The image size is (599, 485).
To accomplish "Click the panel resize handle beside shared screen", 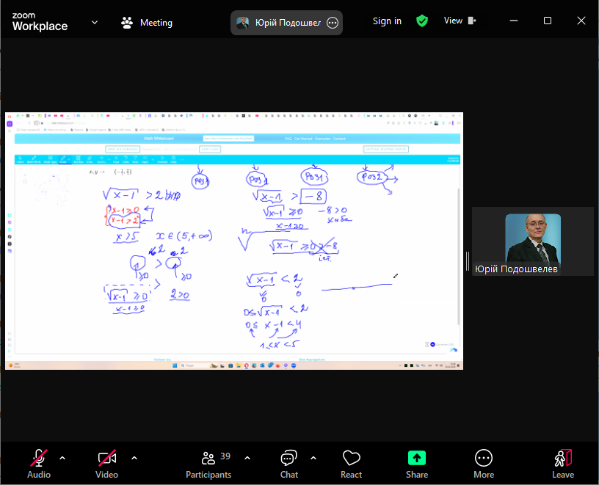I will pos(467,260).
